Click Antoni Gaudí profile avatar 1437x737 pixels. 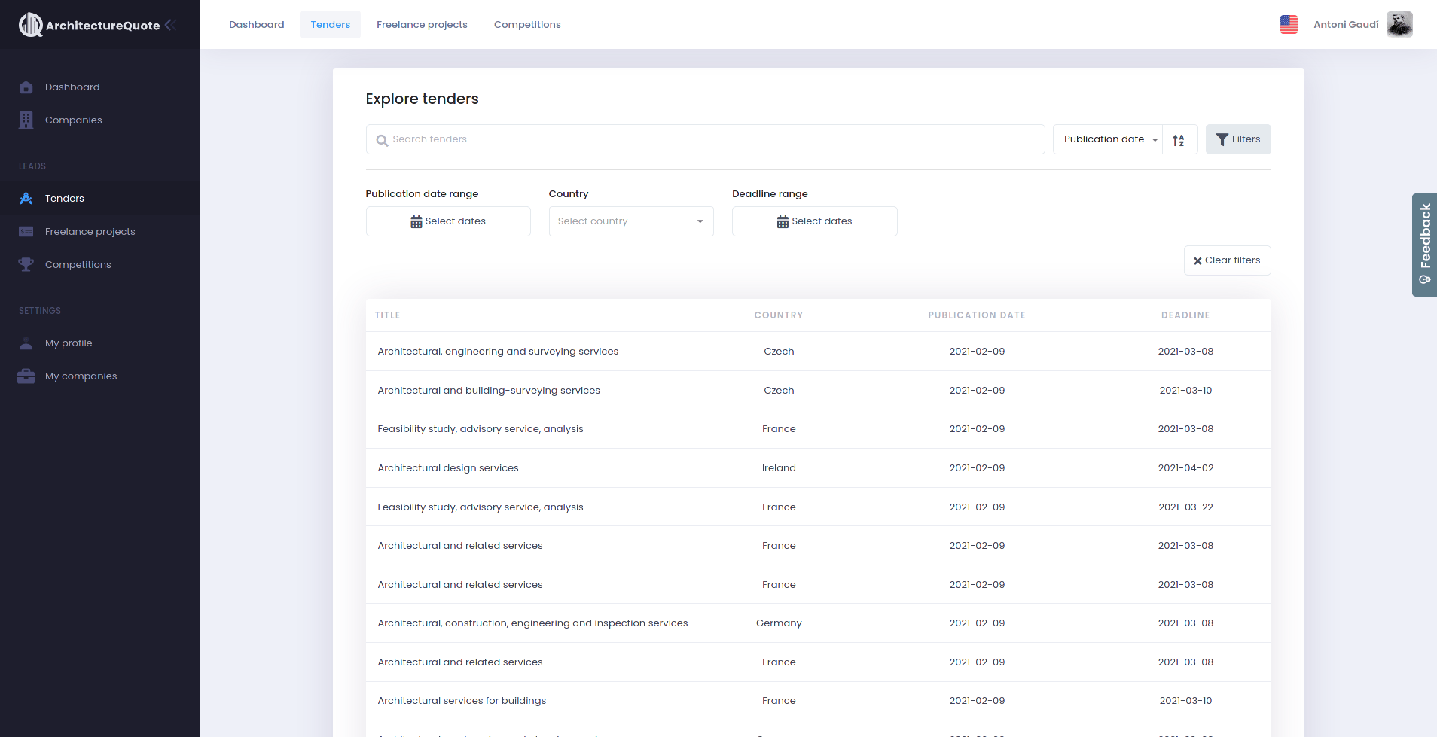[x=1399, y=25]
